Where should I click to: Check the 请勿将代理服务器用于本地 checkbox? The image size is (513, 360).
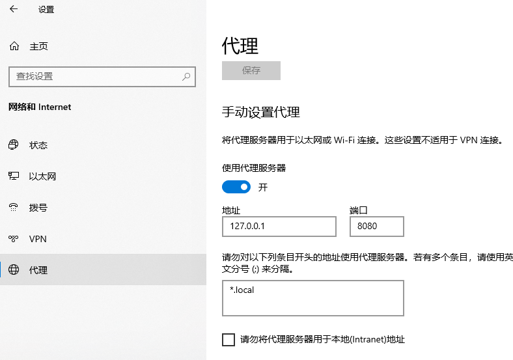(x=229, y=340)
